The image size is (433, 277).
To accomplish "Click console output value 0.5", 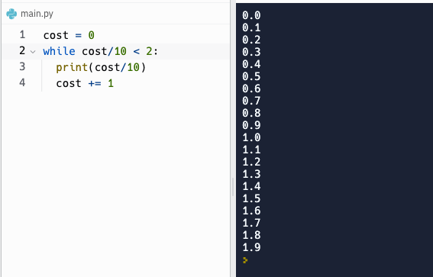I will 251,76.
